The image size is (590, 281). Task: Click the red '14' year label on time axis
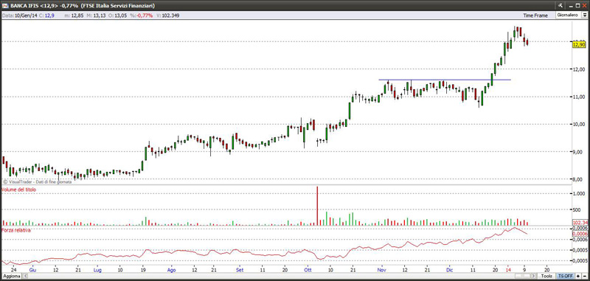[508, 270]
